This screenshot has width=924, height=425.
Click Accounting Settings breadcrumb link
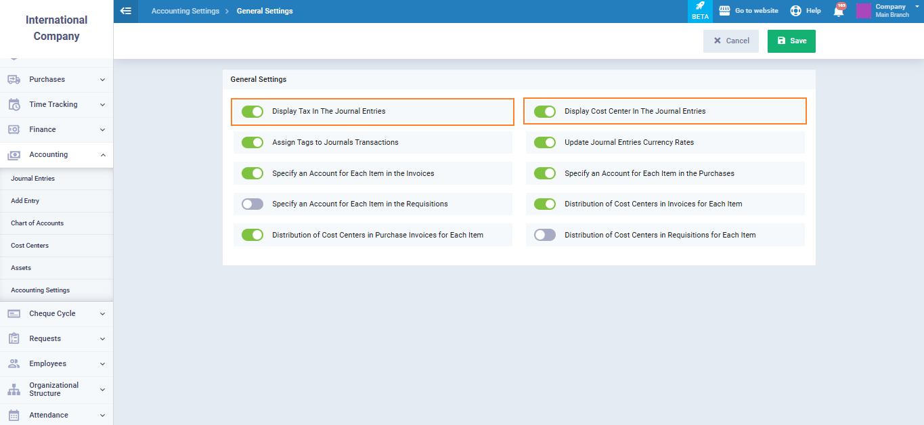pyautogui.click(x=185, y=11)
